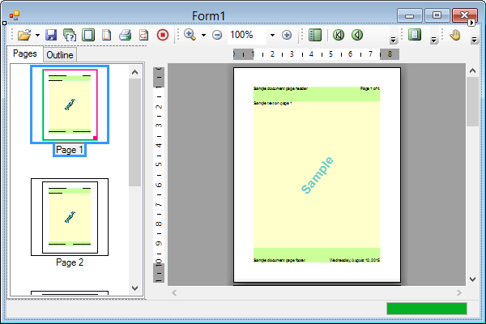Select the Page 1 thumbnail
This screenshot has height=324, width=486.
click(70, 105)
